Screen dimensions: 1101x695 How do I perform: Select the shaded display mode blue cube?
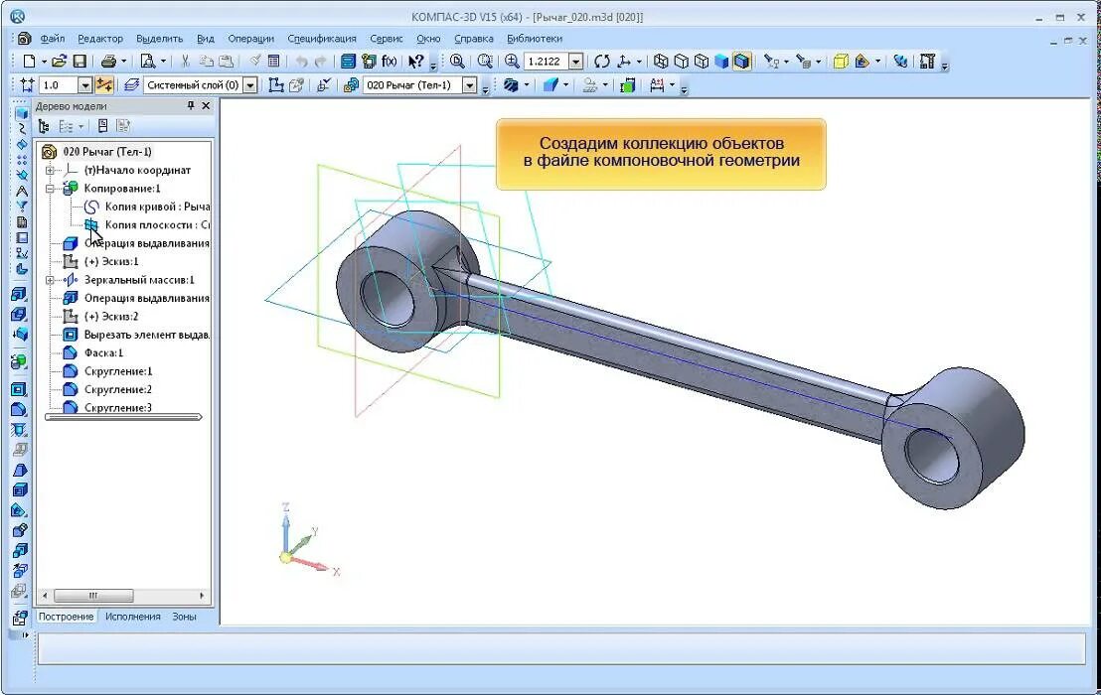pyautogui.click(x=721, y=62)
